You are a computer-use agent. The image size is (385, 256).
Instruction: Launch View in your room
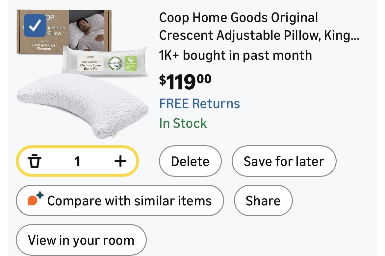click(x=81, y=240)
